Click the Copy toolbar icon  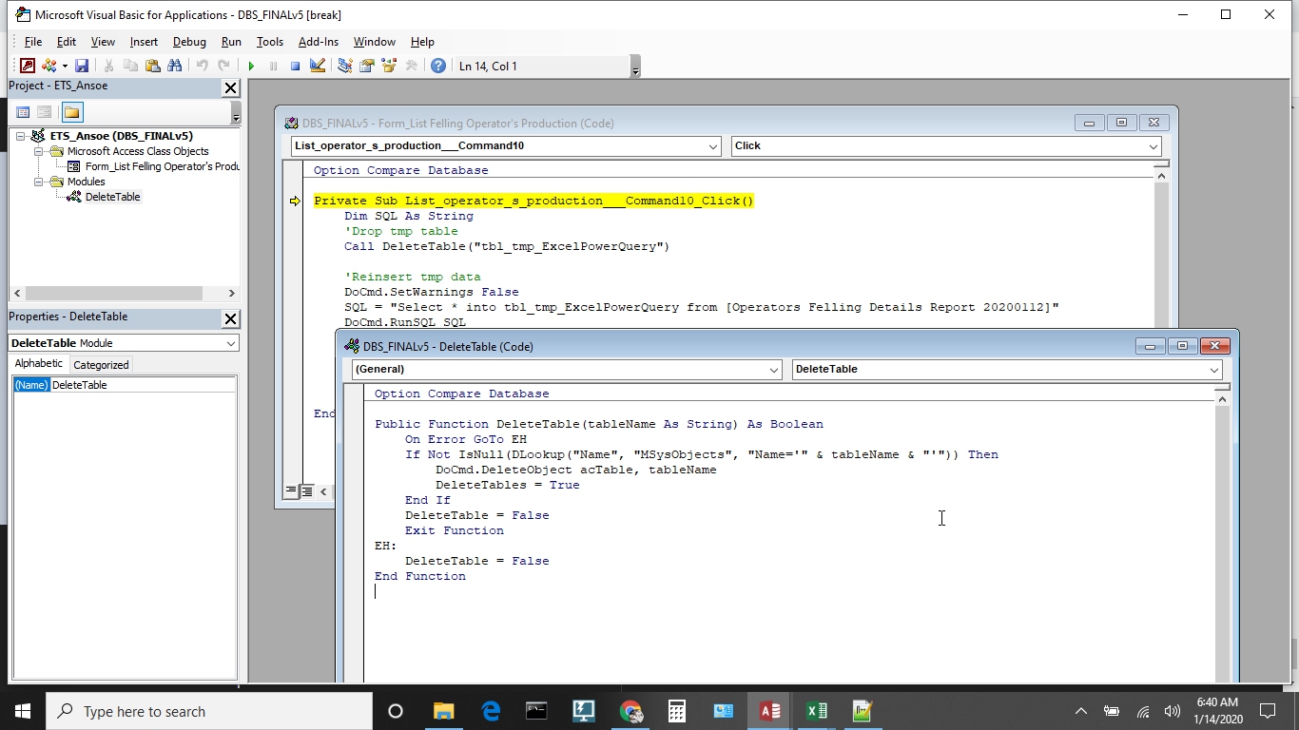pos(130,66)
